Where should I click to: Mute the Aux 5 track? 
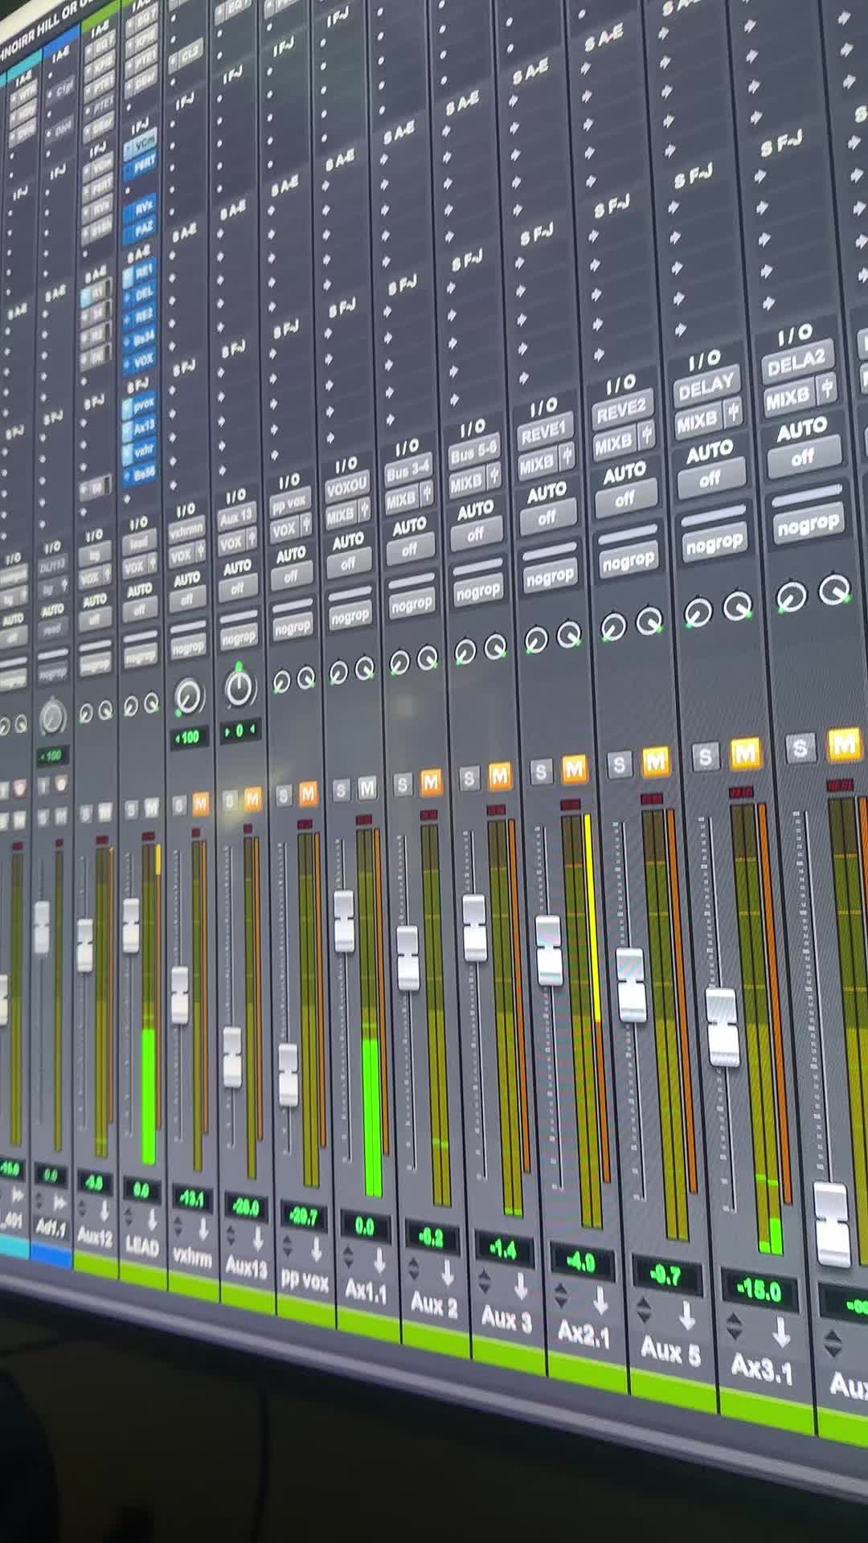point(656,759)
